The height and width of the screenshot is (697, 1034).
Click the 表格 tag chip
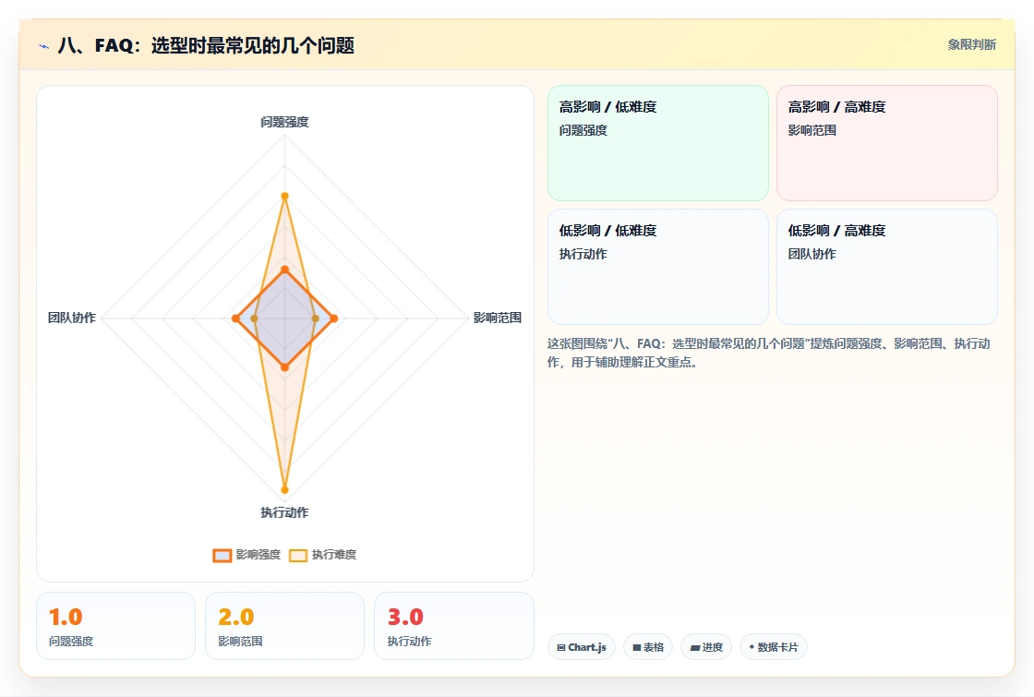click(x=648, y=647)
